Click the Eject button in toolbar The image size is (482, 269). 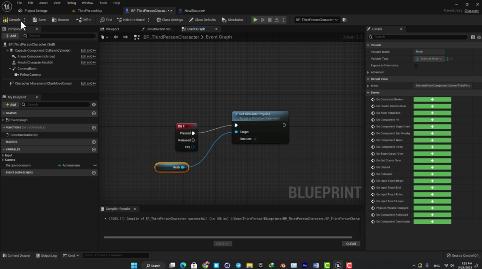pos(277,20)
